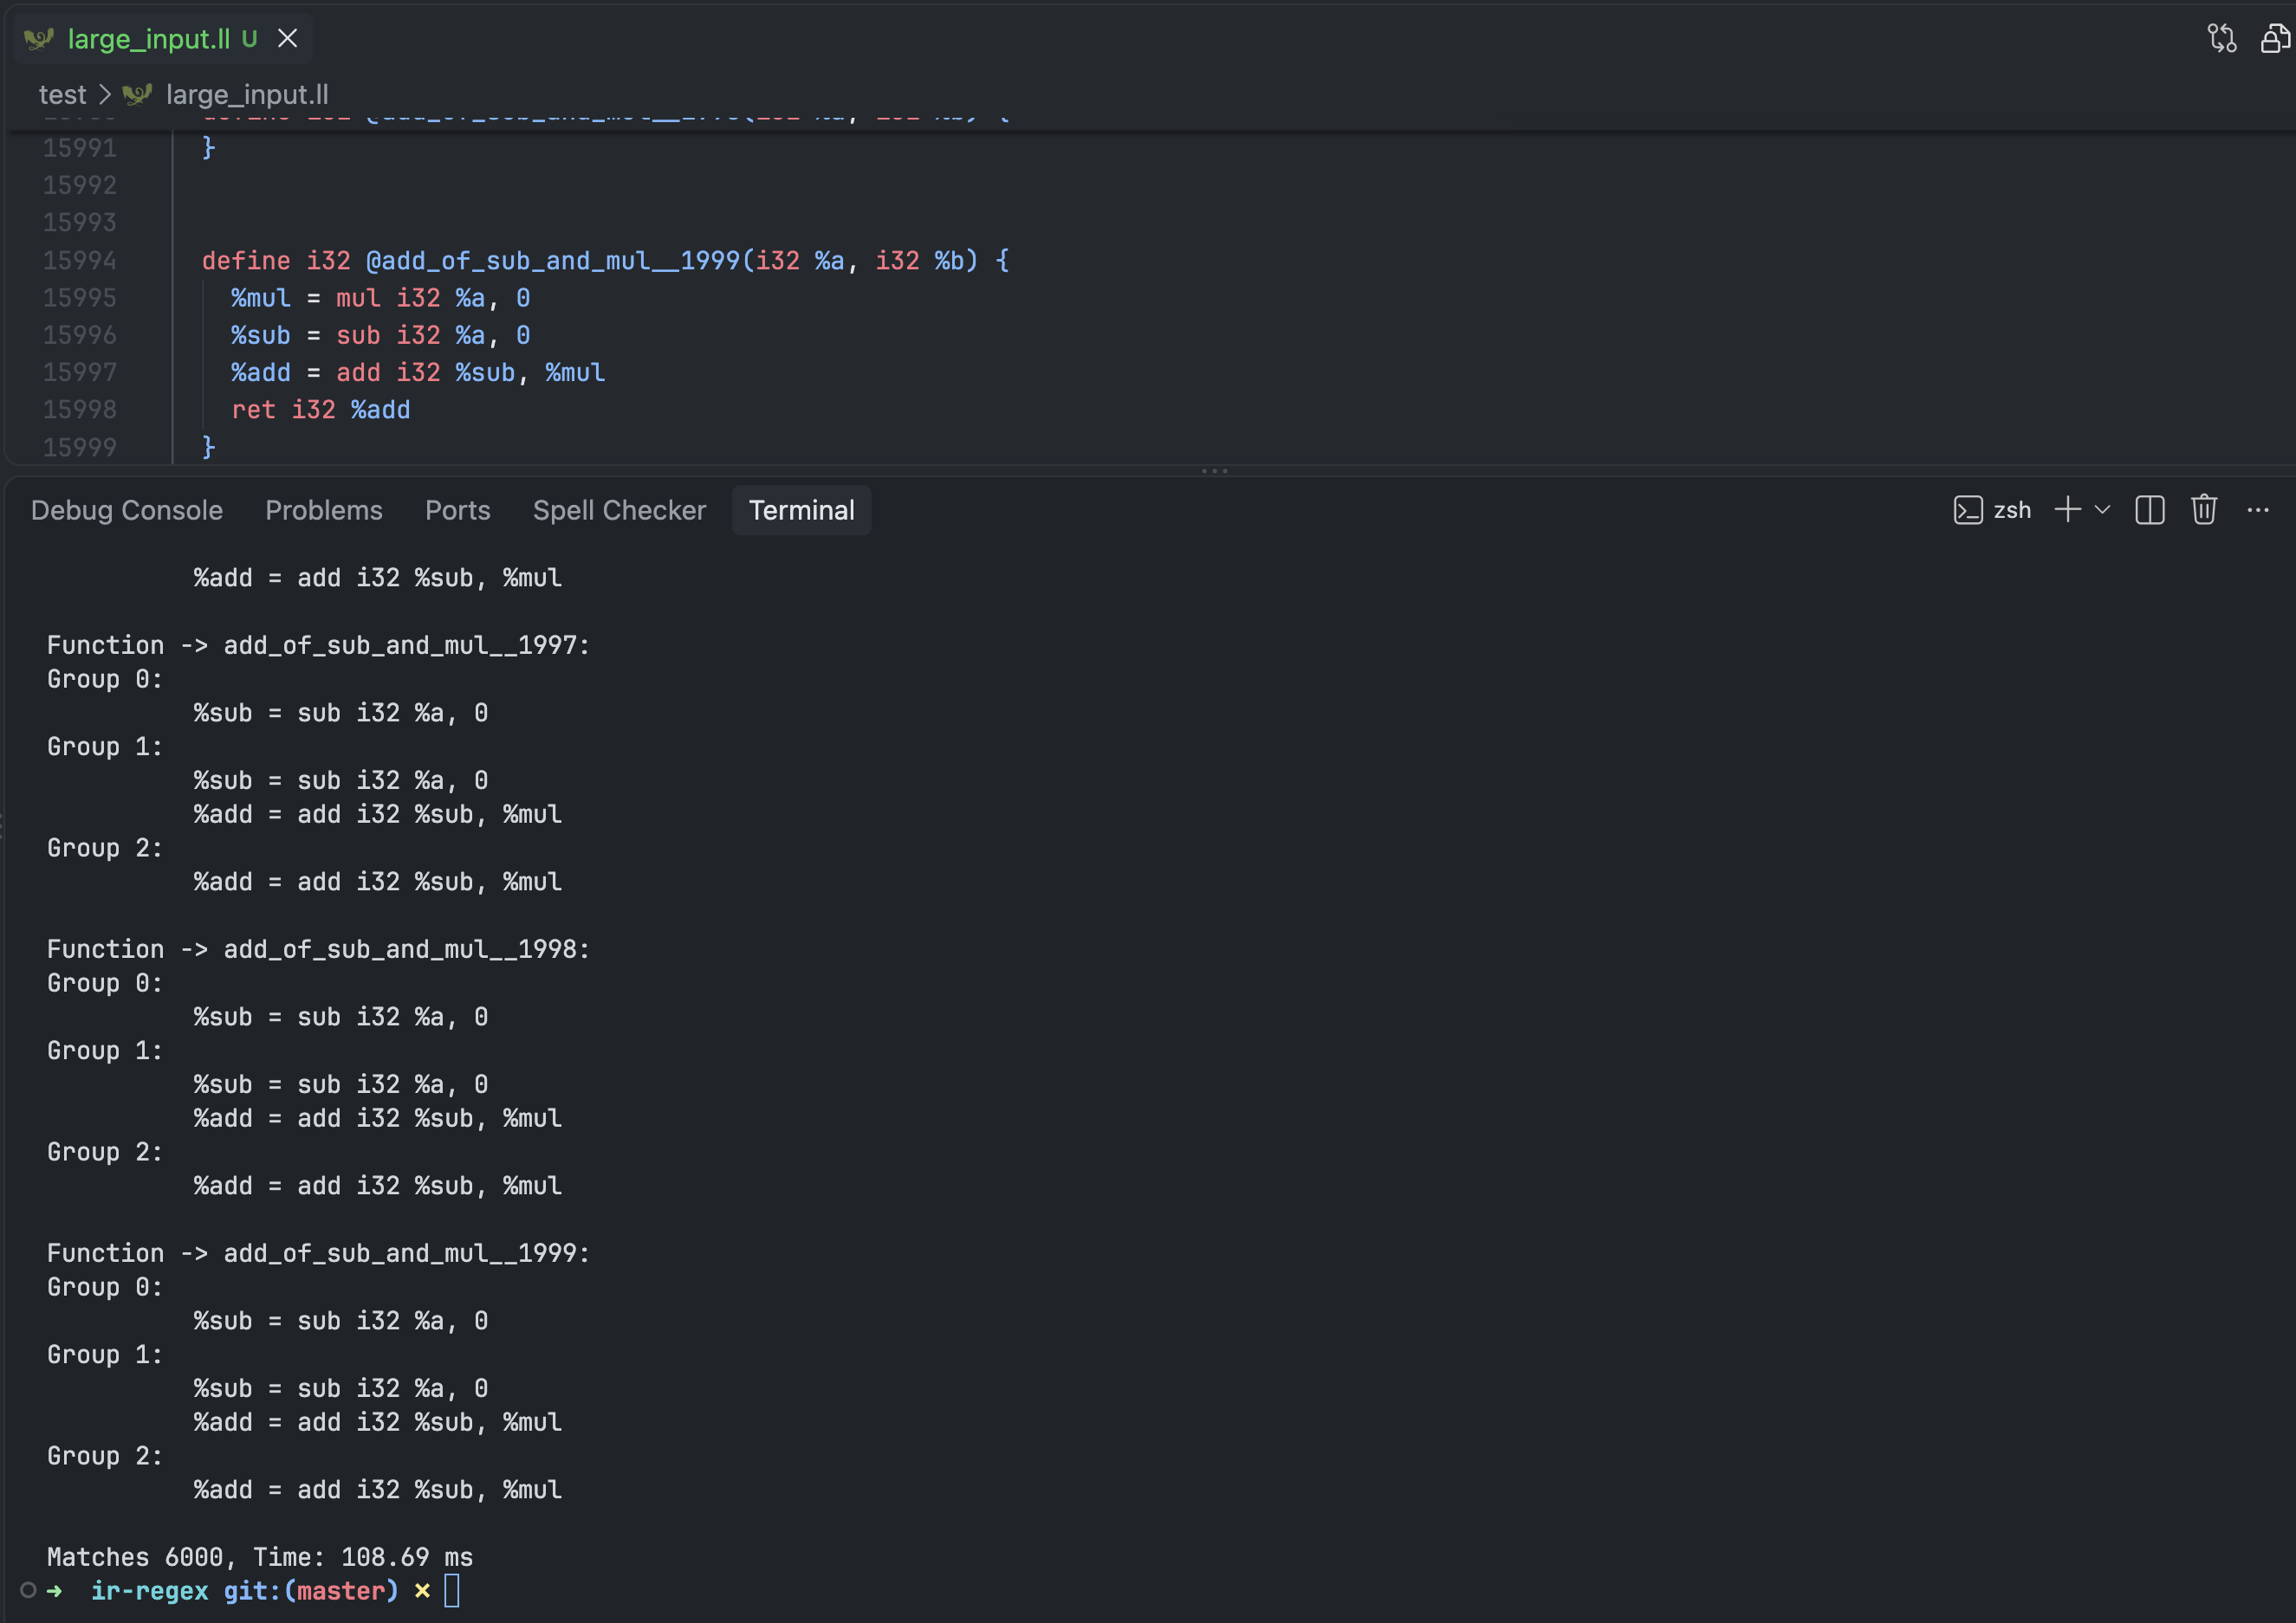Click the large_input.ll breadcrumb item

click(247, 95)
